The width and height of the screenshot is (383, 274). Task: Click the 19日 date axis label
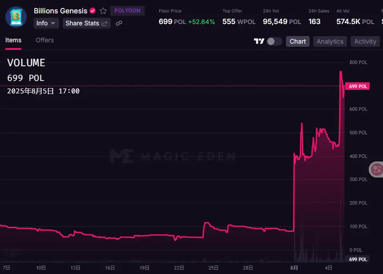145,268
